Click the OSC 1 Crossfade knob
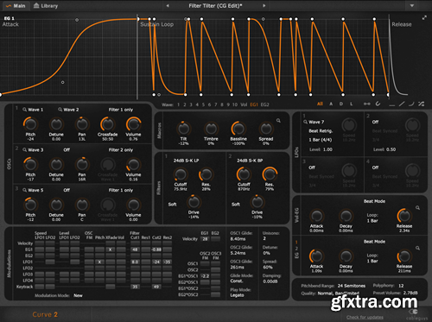 108,124
